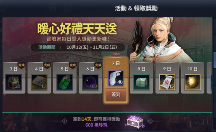This screenshot has height=132, width=216.
Task: Select the day 8 green chest icon
Action: click(142, 82)
